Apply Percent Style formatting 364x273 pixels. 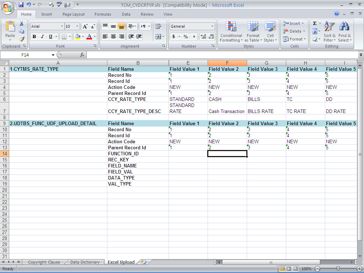(186, 37)
